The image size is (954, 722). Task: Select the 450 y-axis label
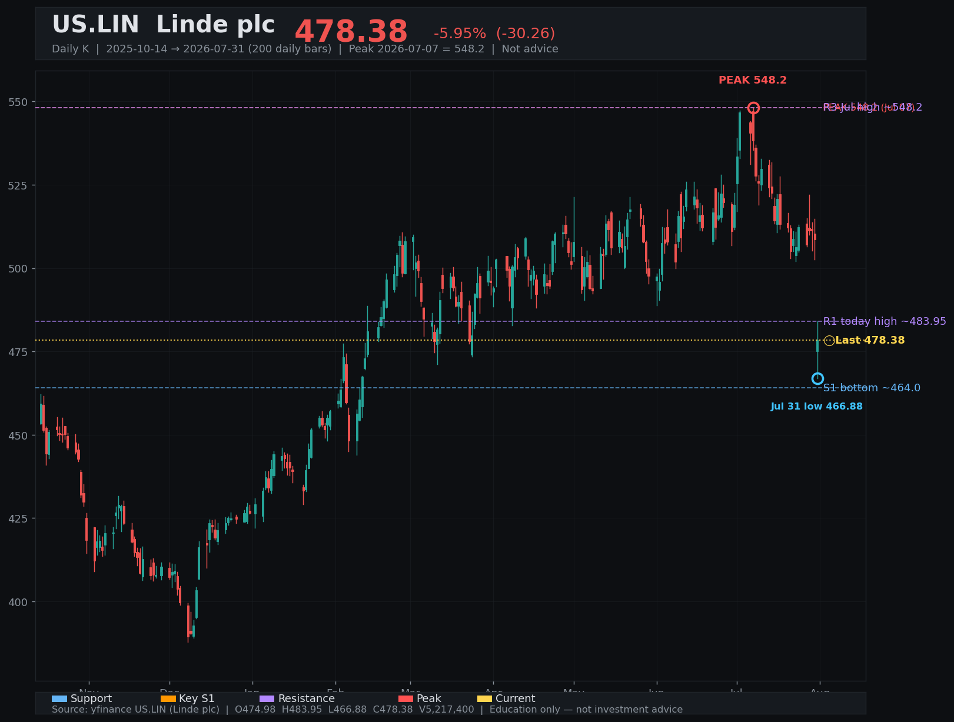[18, 435]
